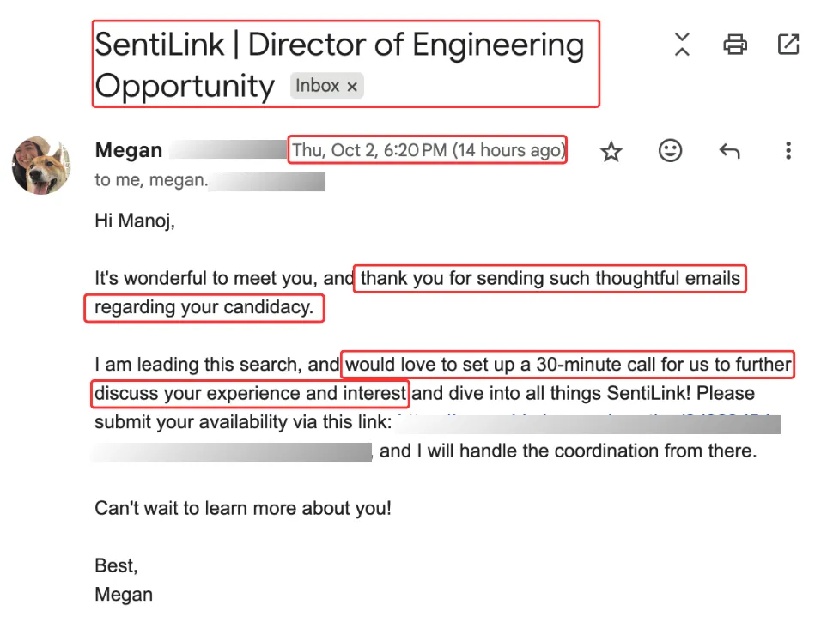Click the "Best," sign-off line
821x629 pixels.
pos(116,565)
